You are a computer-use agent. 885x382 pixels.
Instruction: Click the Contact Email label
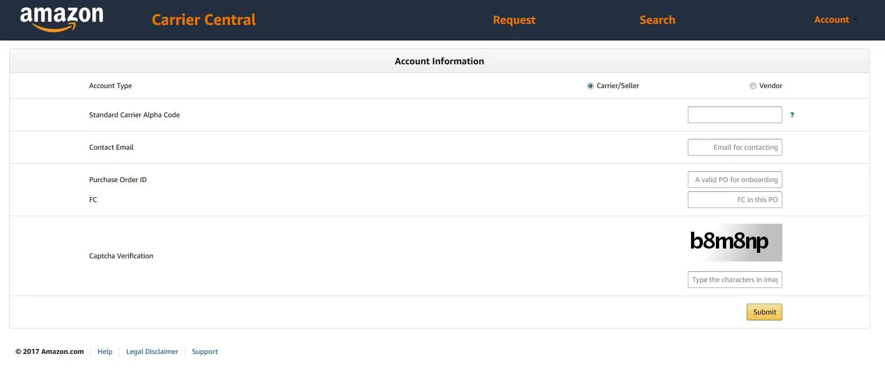pyautogui.click(x=111, y=148)
